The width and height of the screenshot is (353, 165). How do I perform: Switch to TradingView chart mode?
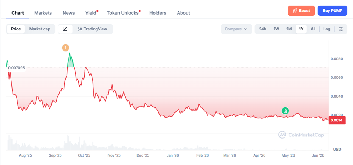tap(92, 29)
